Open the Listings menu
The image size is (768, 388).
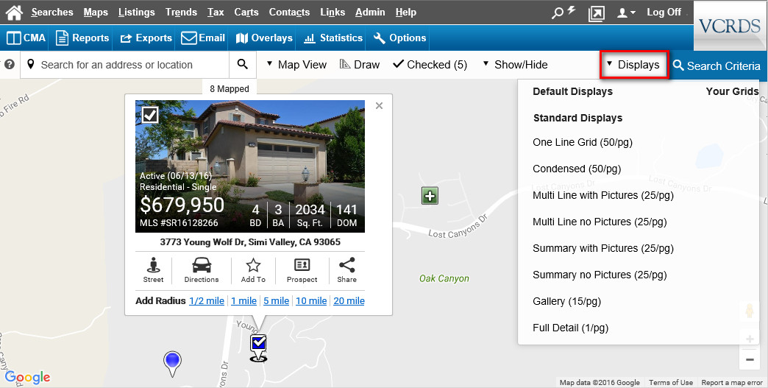pyautogui.click(x=136, y=13)
